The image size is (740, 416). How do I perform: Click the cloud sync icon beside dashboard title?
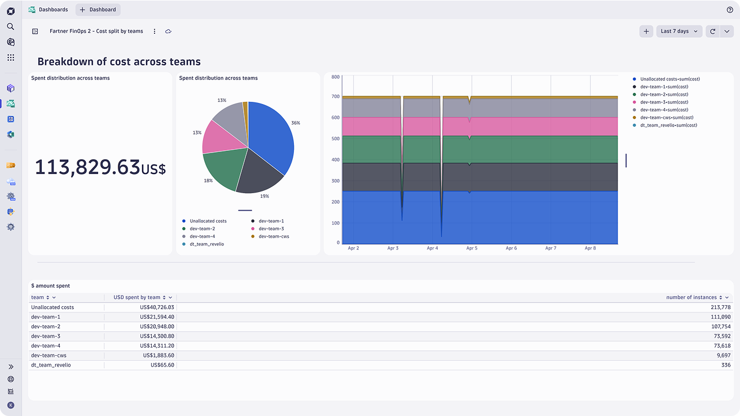click(168, 32)
